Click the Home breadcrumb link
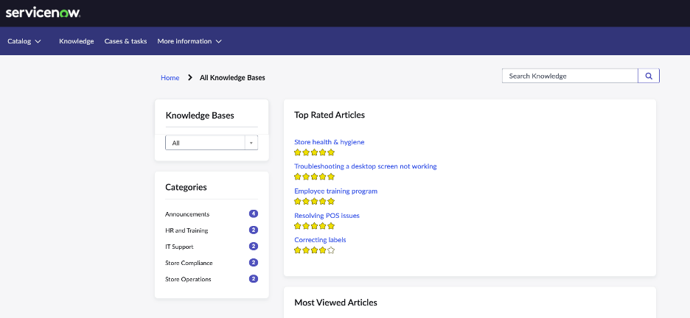The width and height of the screenshot is (690, 318). [170, 78]
